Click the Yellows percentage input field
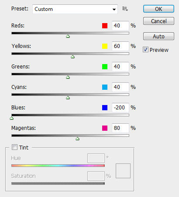Screen dimensions: 179x197 (x=120, y=46)
